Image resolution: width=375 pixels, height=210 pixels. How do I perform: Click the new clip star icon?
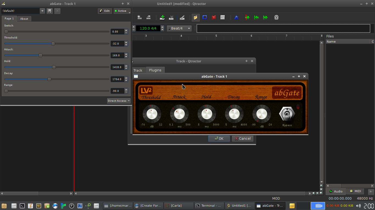[x=139, y=17]
